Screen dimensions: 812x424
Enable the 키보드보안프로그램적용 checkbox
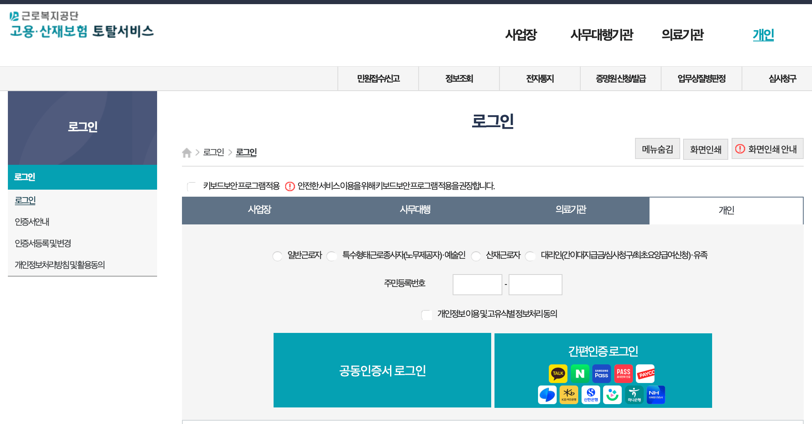(191, 186)
